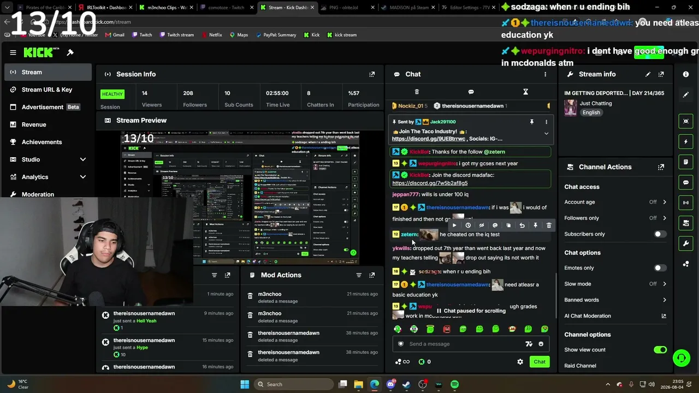Viewport: 699px width, 393px height.
Task: Open the emoji picker in message box
Action: tap(541, 344)
